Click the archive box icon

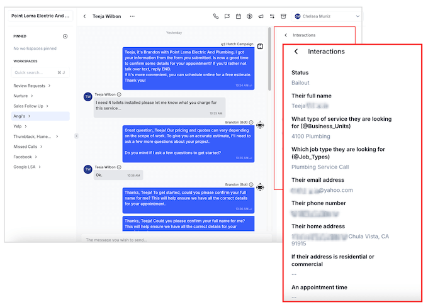click(284, 16)
